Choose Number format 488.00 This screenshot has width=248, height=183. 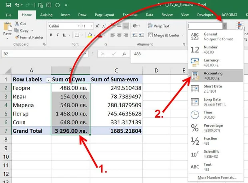[x=216, y=50]
